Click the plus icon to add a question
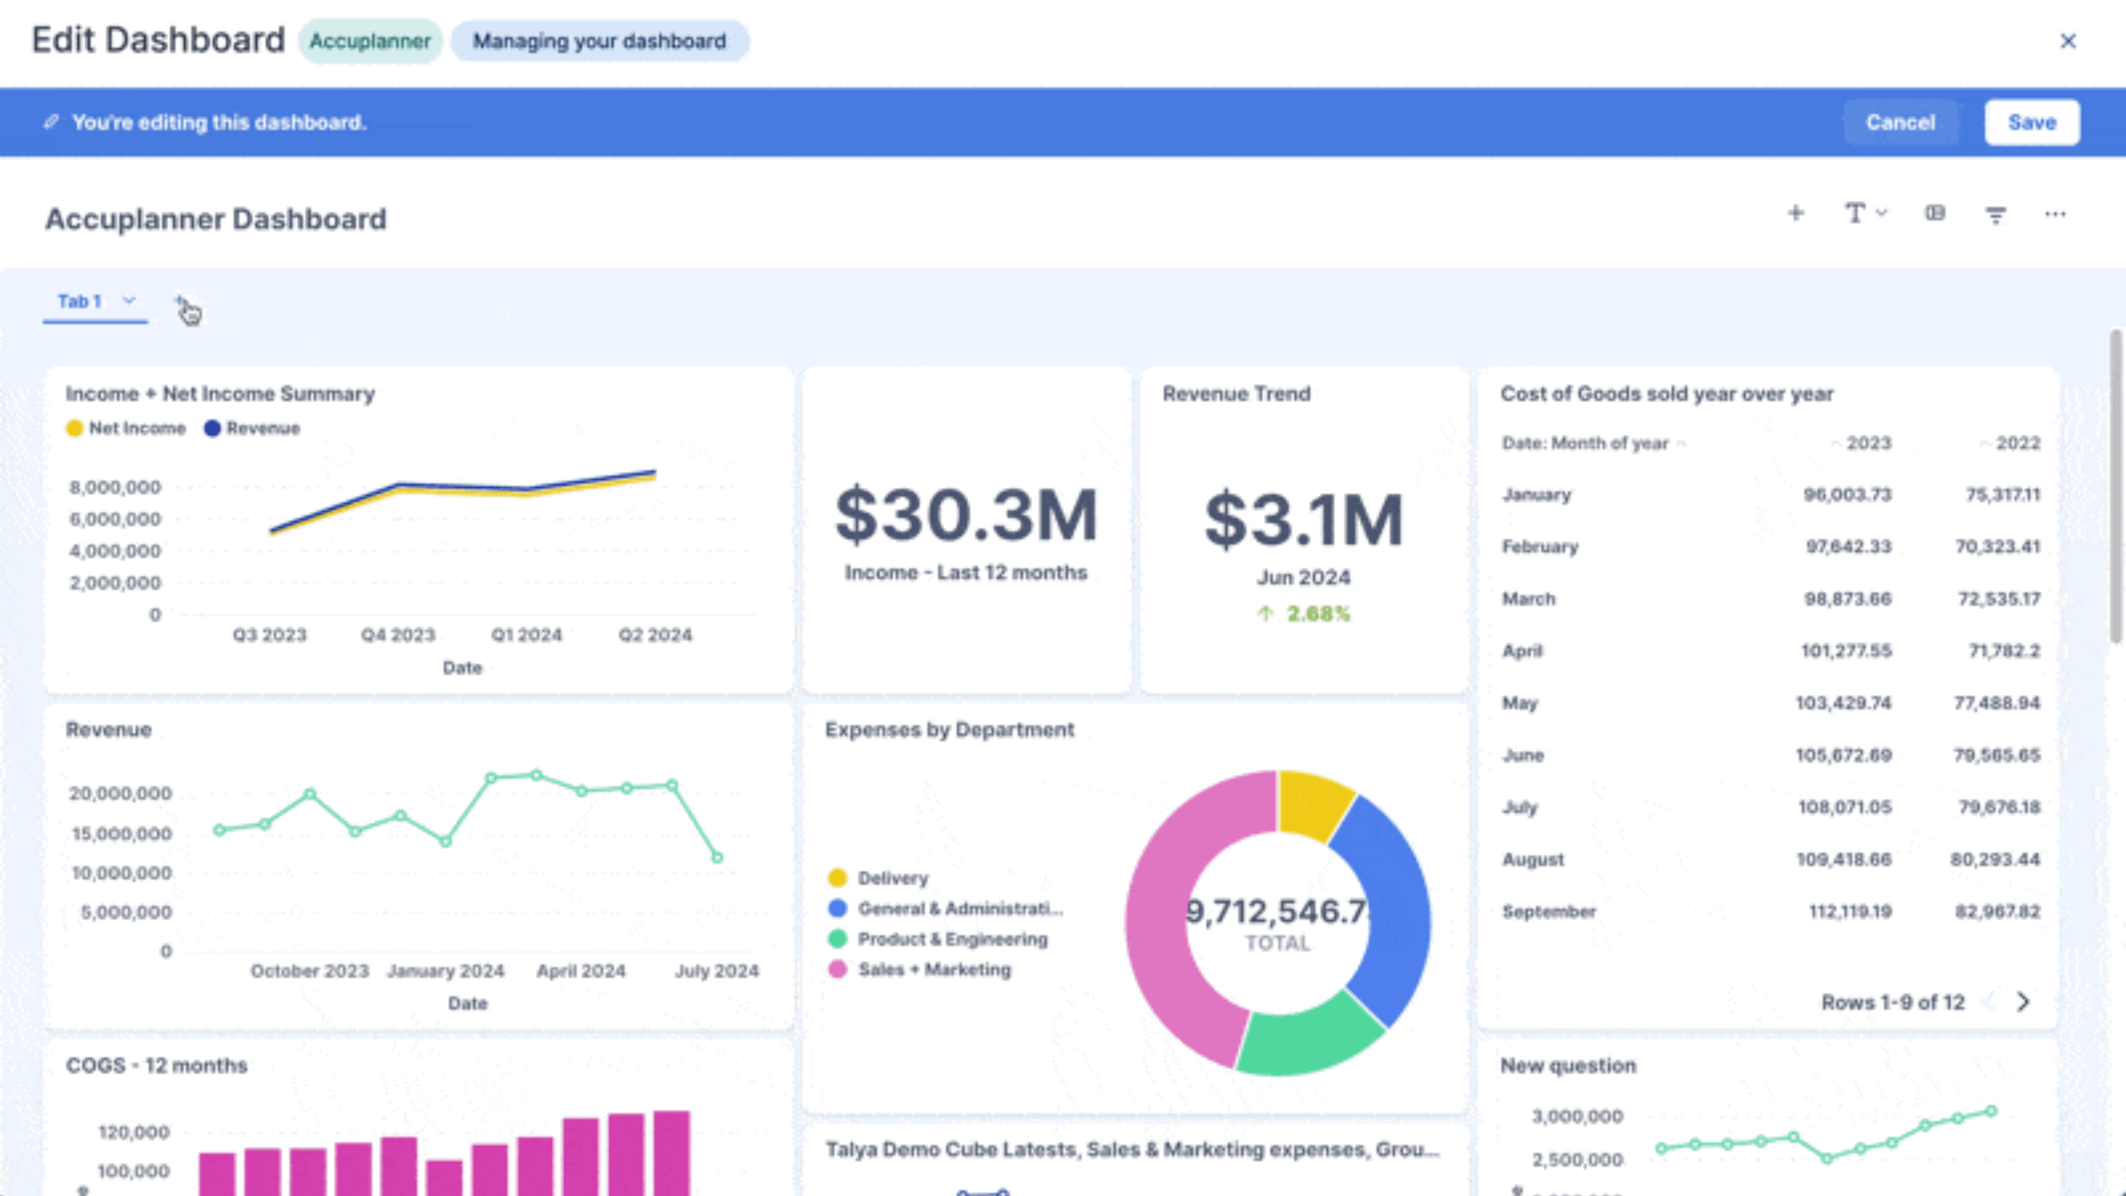 click(x=1795, y=214)
